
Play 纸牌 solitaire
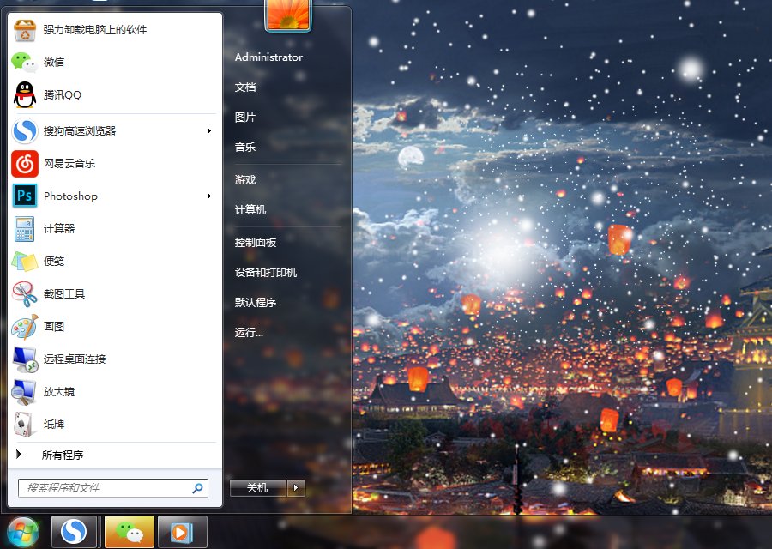pos(53,425)
